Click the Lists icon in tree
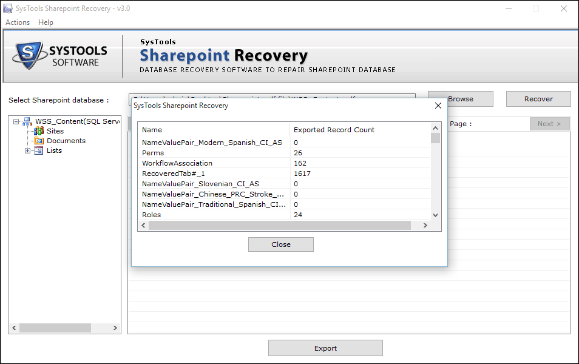Viewport: 579px width, 364px height. coord(39,150)
